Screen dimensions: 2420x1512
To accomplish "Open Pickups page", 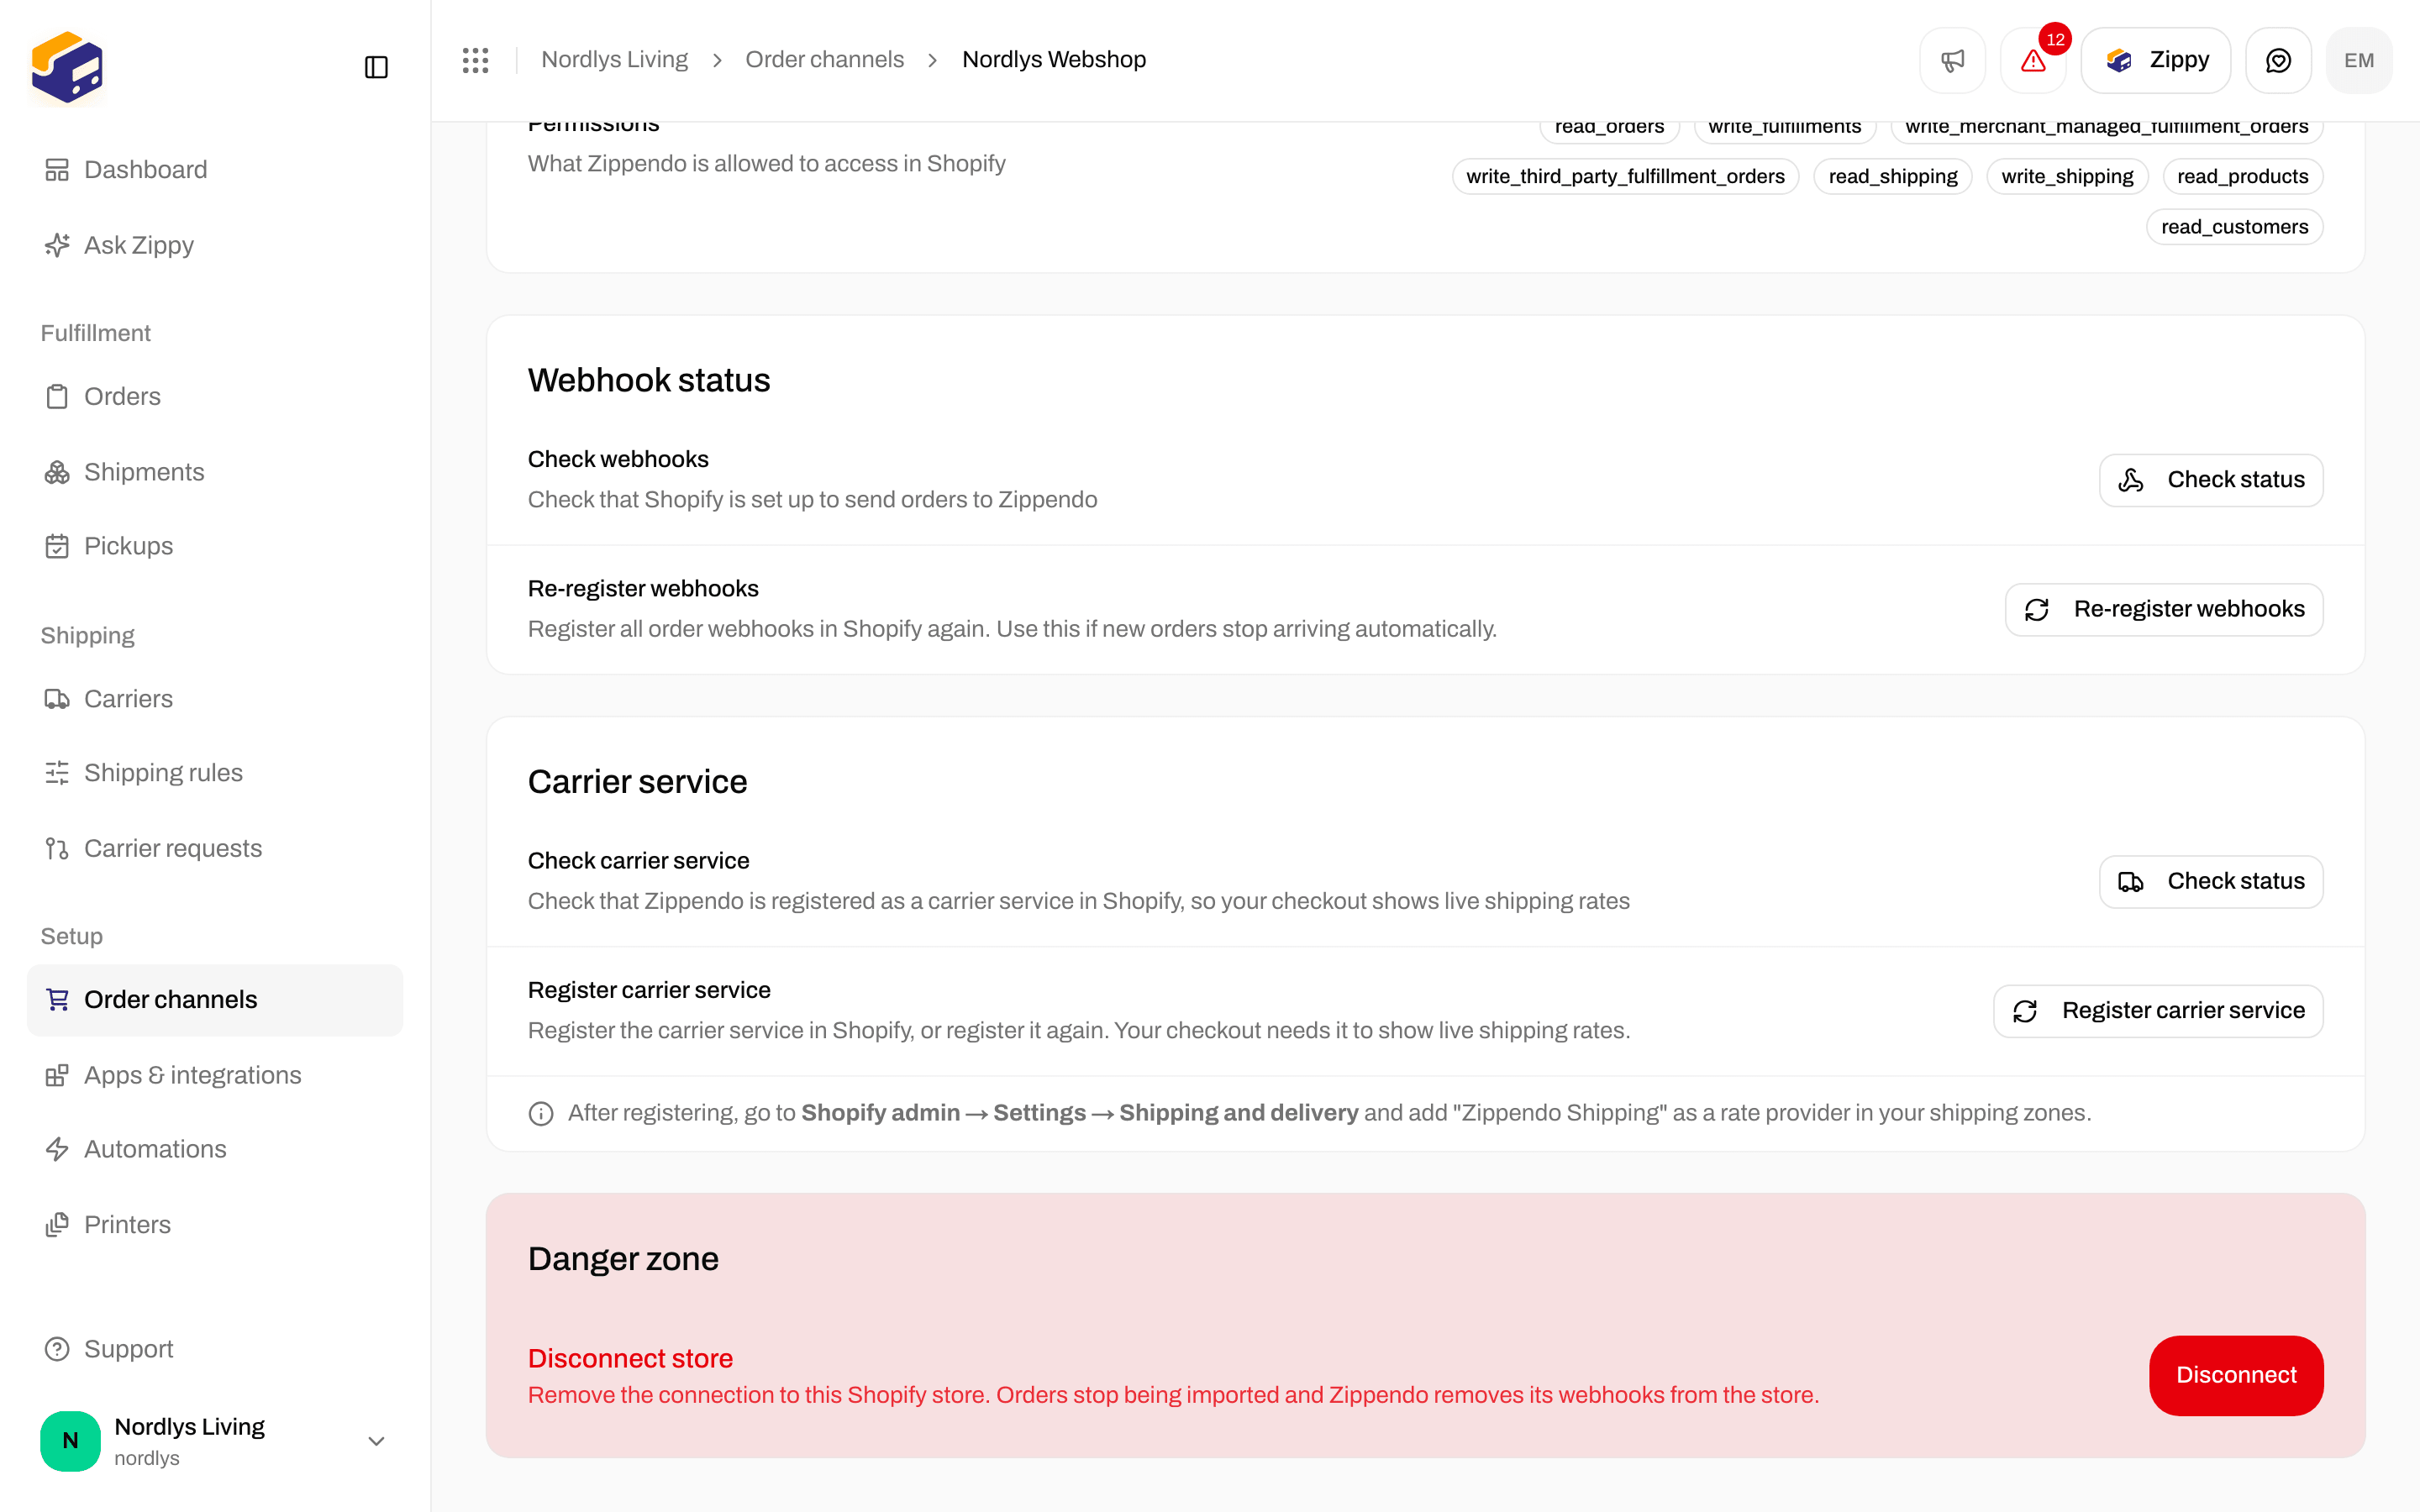I will [215, 546].
